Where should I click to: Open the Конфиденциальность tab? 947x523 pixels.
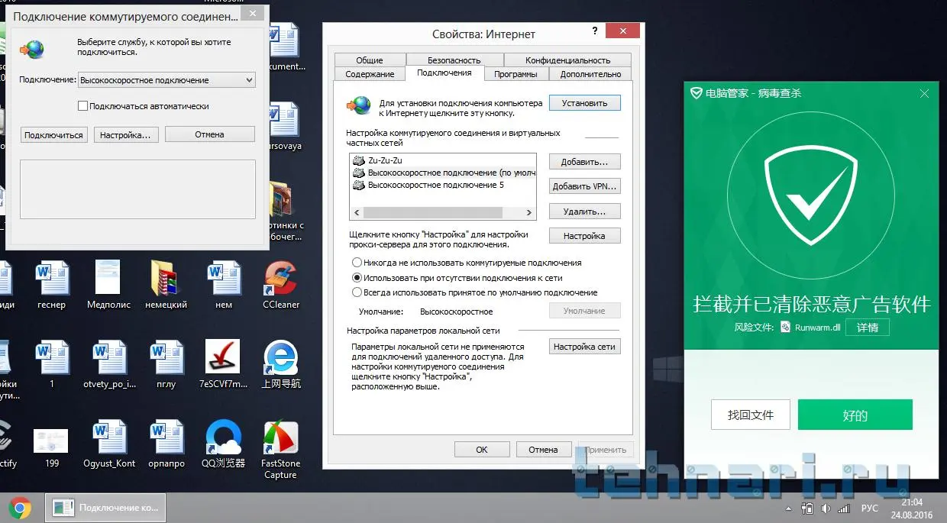pyautogui.click(x=567, y=60)
